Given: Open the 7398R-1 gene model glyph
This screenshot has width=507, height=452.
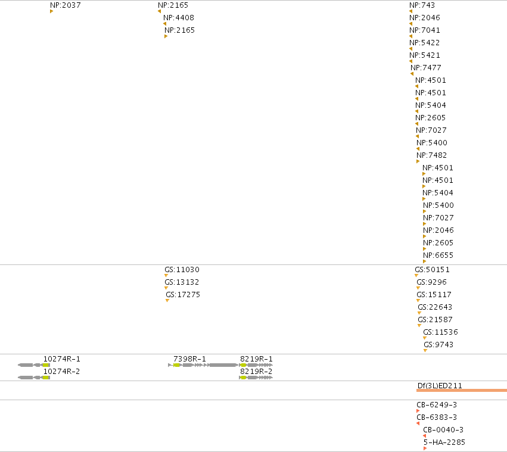Looking at the screenshot, I should 203,365.
